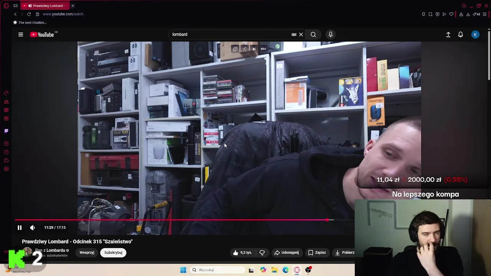Open the browser downloads icon
491x276 pixels.
(x=468, y=14)
